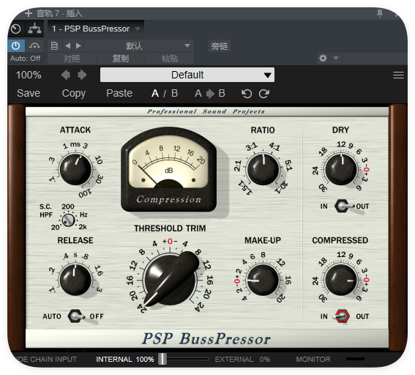Image resolution: width=415 pixels, height=375 pixels.
Task: Click the 100% zoom value
Action: coord(29,75)
